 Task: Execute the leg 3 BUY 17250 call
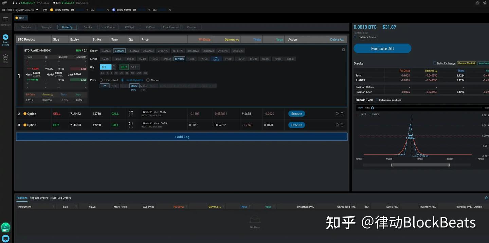point(296,125)
